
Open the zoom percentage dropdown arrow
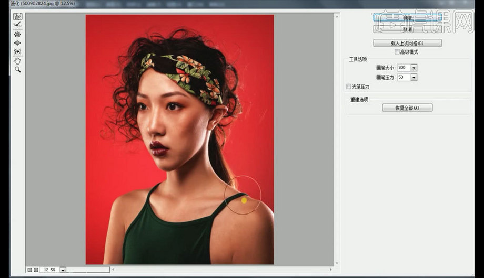point(63,270)
